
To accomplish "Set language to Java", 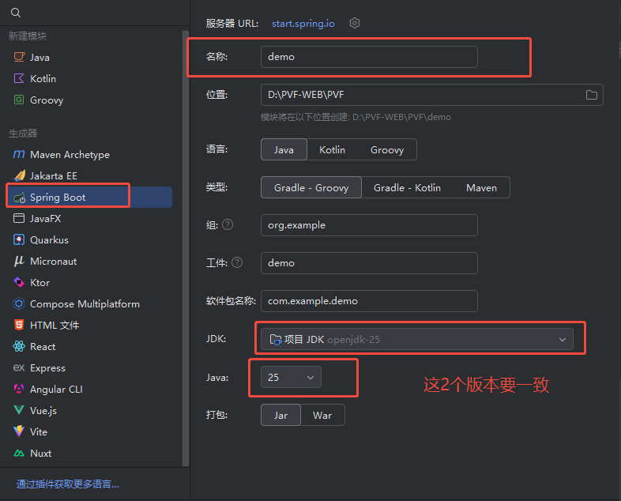I will tap(284, 149).
